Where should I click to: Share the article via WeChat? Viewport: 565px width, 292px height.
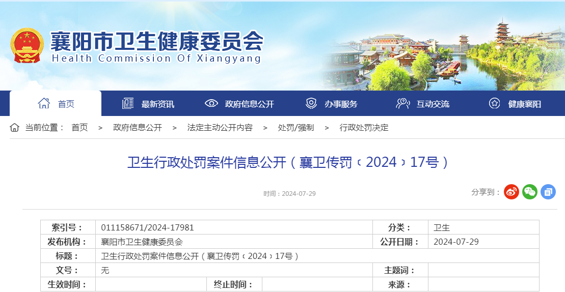[530, 192]
